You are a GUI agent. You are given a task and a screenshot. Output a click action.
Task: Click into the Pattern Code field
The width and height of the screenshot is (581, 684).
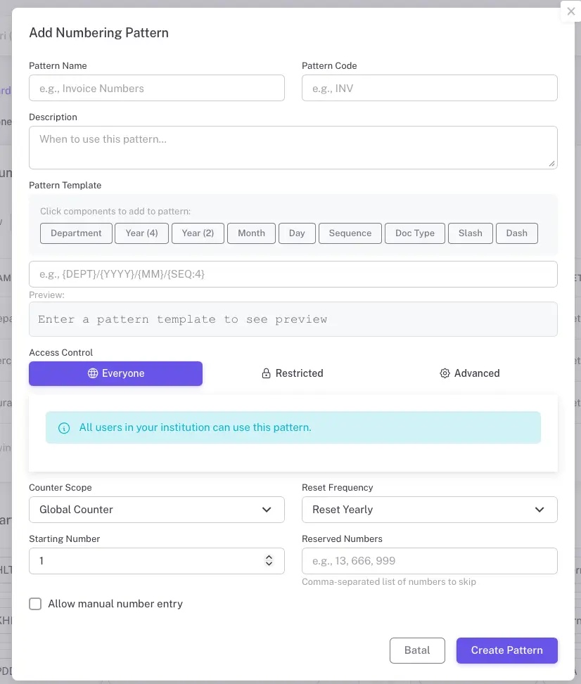pos(429,89)
